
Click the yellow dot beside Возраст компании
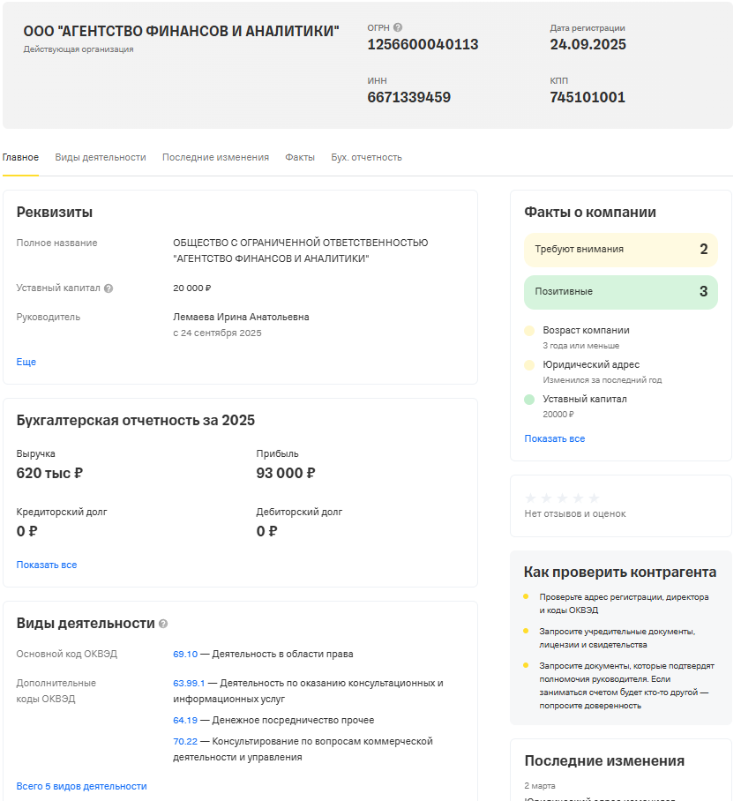click(x=529, y=331)
